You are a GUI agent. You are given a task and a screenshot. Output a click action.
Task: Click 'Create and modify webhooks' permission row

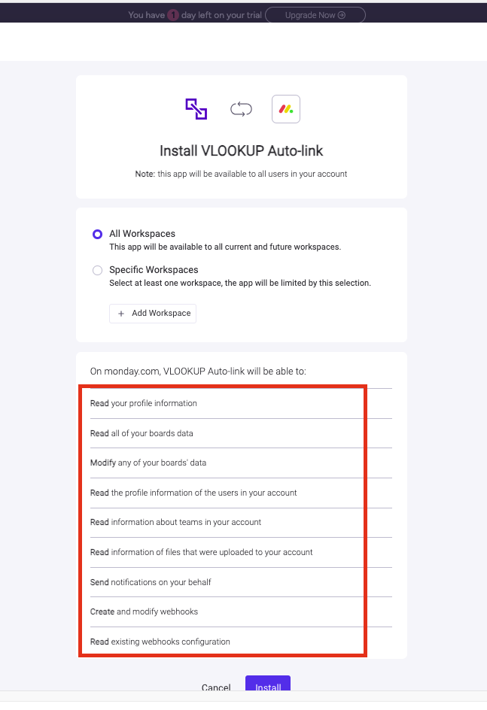(241, 611)
